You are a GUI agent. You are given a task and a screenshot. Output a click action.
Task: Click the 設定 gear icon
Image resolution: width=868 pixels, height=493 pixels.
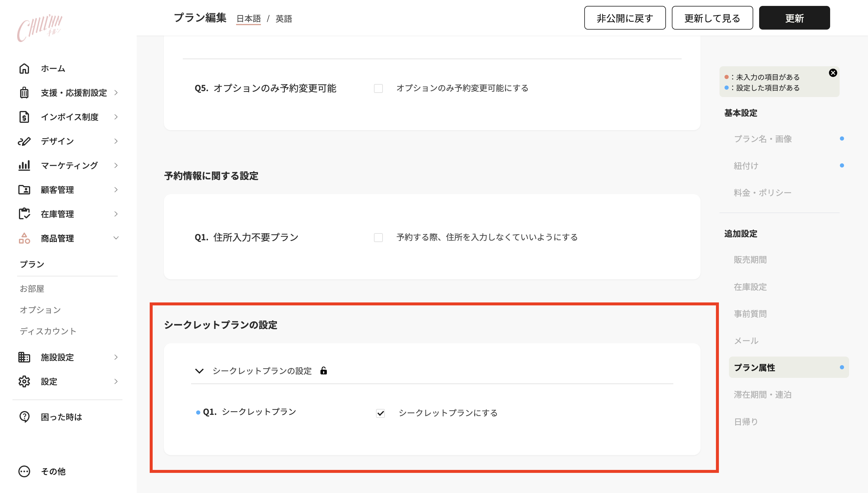[x=24, y=381]
